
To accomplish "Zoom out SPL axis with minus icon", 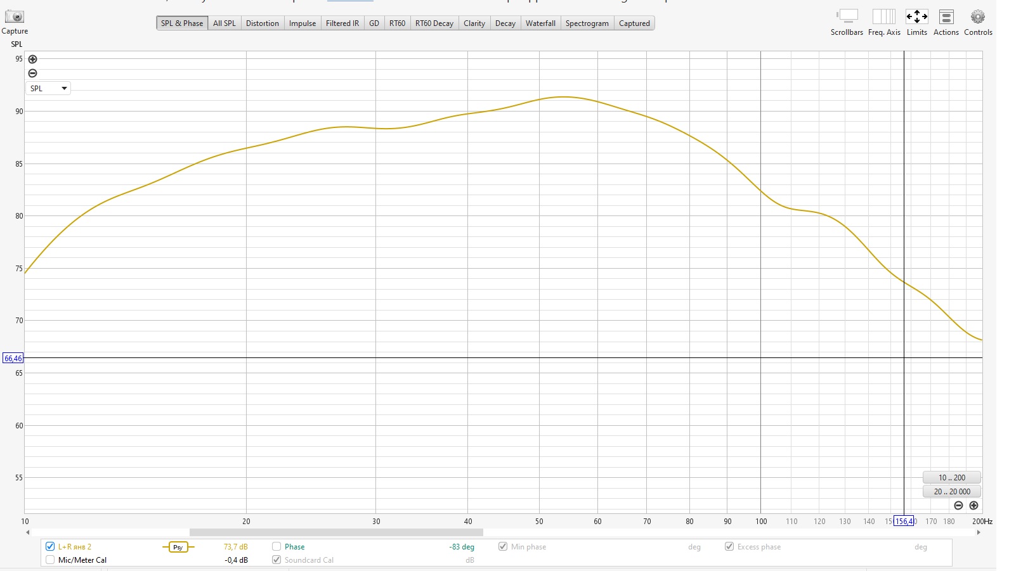I will click(33, 73).
